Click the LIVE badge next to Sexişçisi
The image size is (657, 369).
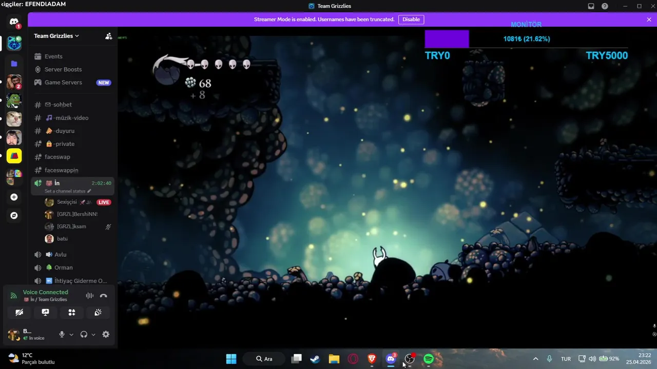(x=104, y=202)
